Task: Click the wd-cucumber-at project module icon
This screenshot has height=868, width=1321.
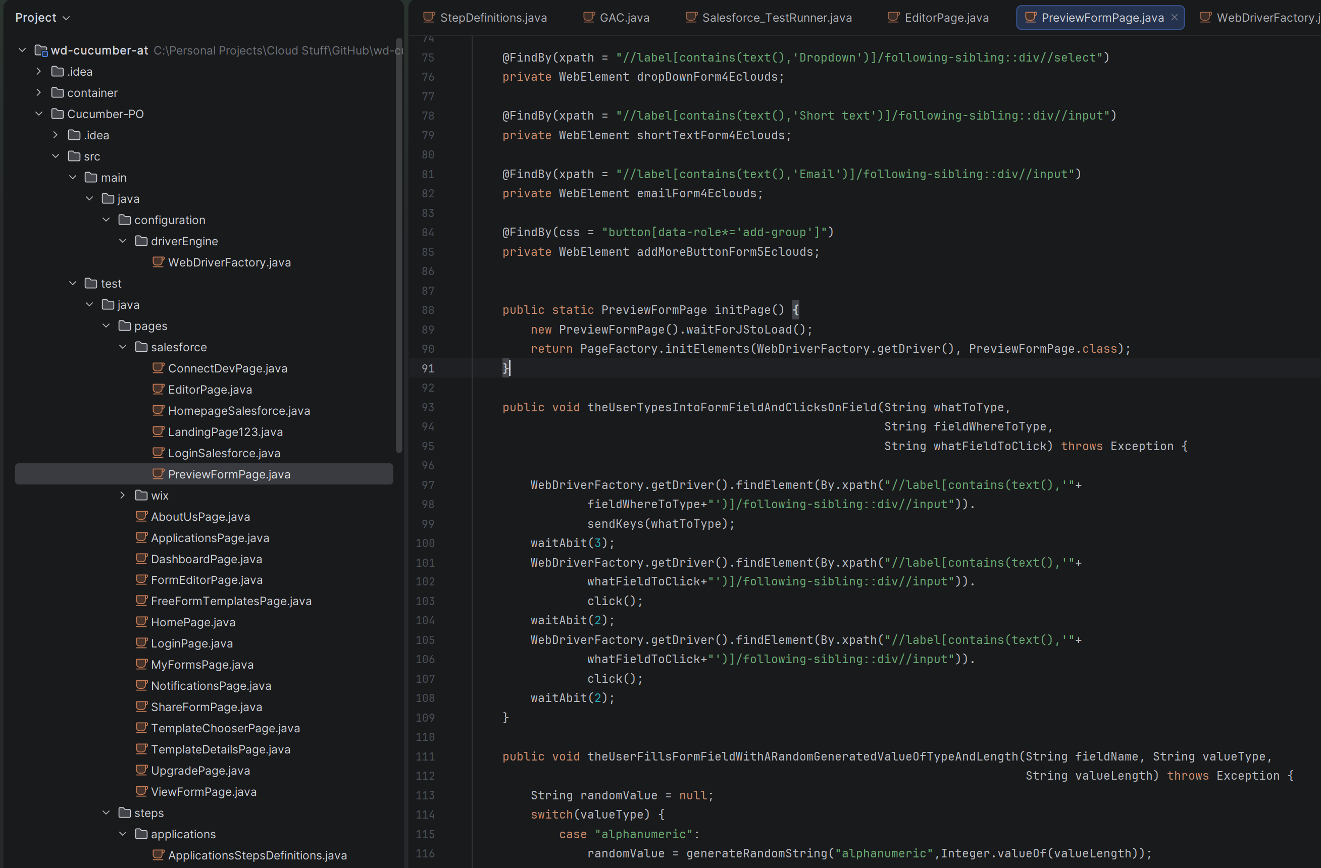Action: [41, 50]
